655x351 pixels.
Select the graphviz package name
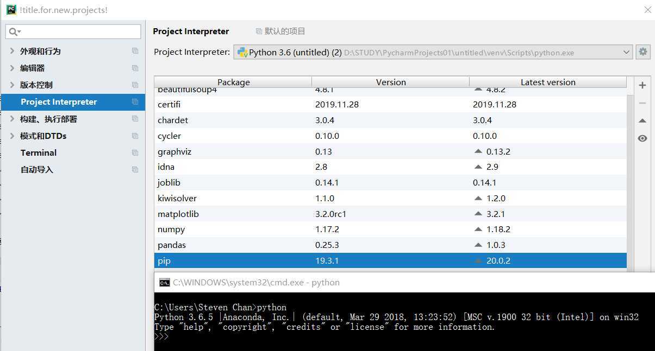coord(174,151)
